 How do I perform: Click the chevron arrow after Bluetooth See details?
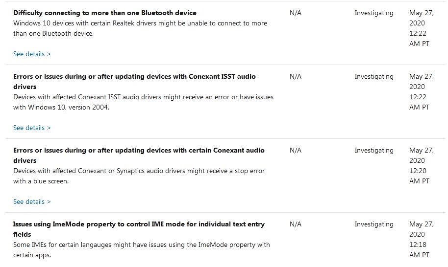click(49, 54)
